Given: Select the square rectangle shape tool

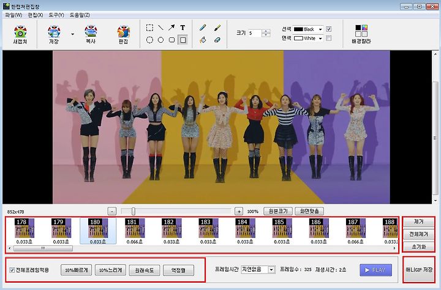Looking at the screenshot, I should coord(183,40).
